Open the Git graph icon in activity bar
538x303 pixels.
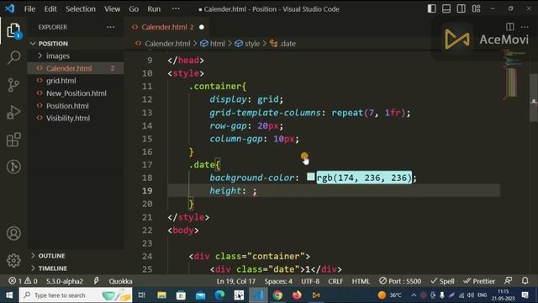(x=13, y=167)
